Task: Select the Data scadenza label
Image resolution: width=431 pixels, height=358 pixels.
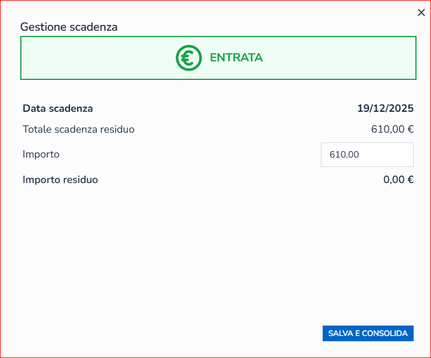Action: pos(57,108)
